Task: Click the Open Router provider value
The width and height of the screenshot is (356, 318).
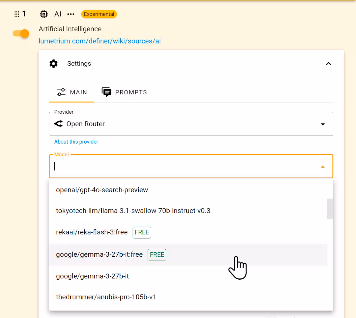Action: pos(86,124)
